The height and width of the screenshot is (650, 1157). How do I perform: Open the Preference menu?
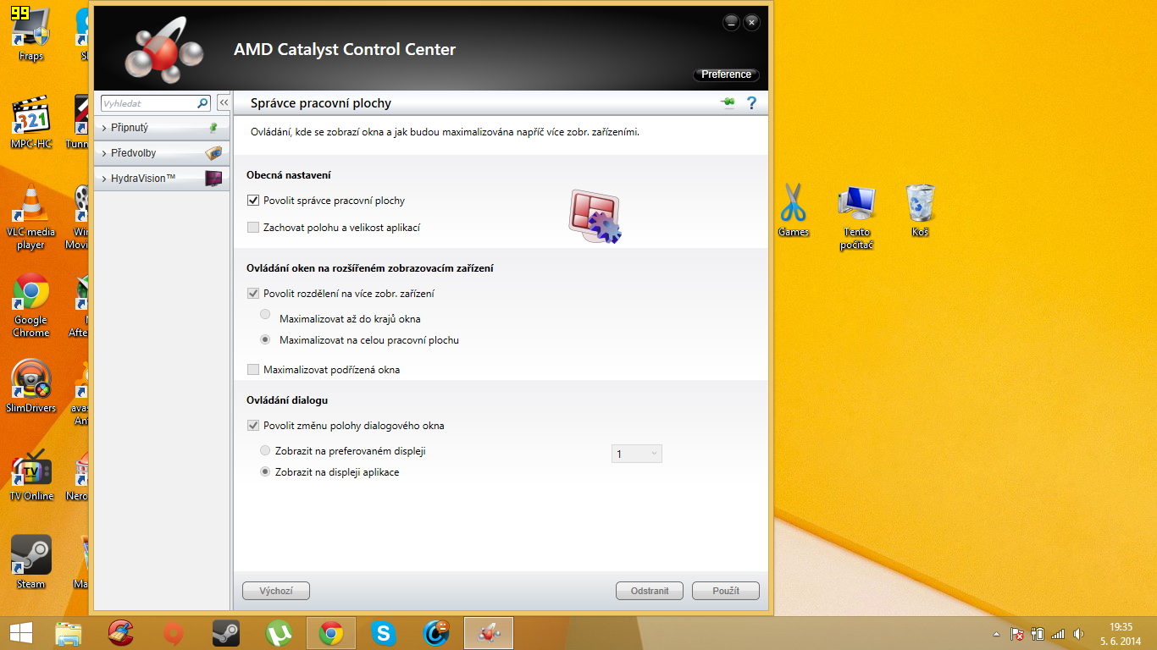tap(726, 74)
